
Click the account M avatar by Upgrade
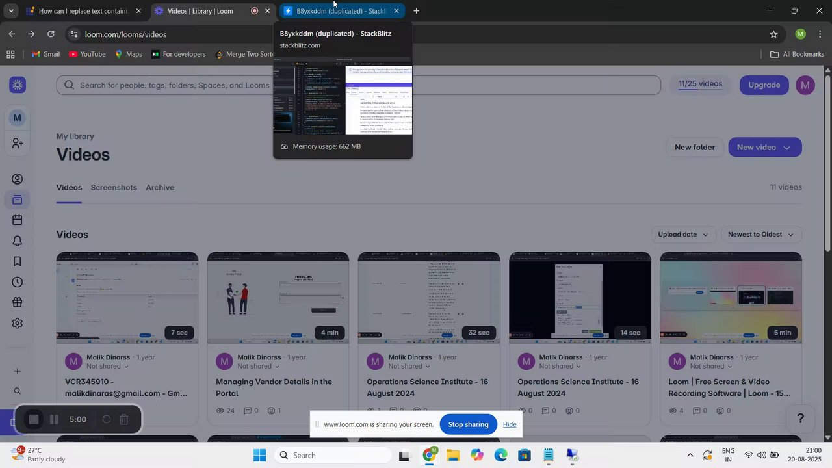tap(805, 85)
